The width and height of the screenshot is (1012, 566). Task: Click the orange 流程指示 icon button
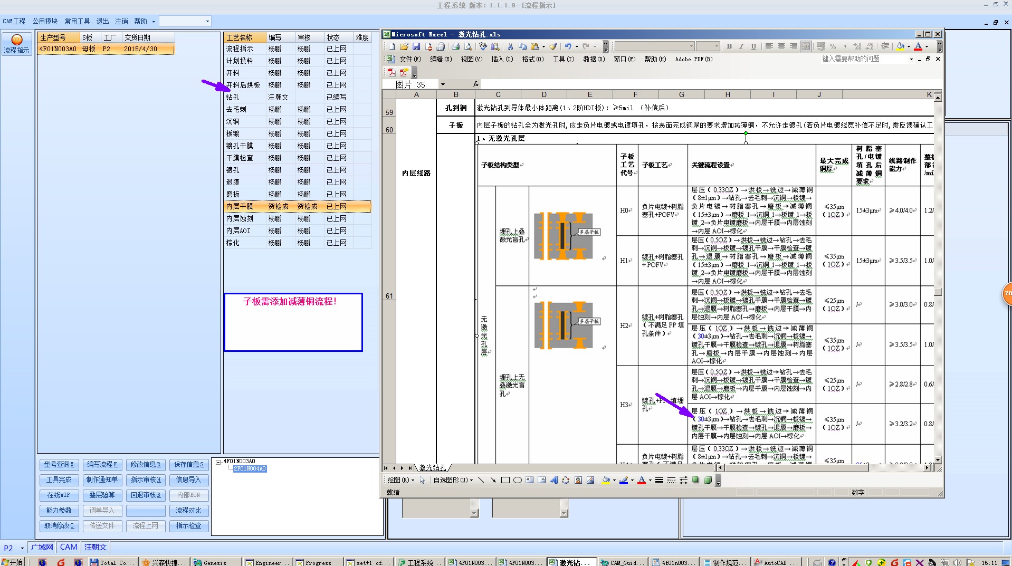click(17, 44)
